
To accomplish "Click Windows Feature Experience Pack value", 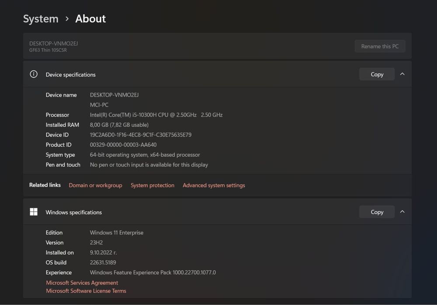I will coord(153,272).
